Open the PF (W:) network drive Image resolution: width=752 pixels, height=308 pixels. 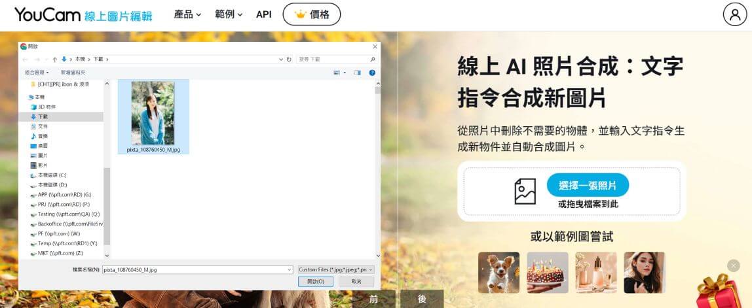tap(54, 233)
